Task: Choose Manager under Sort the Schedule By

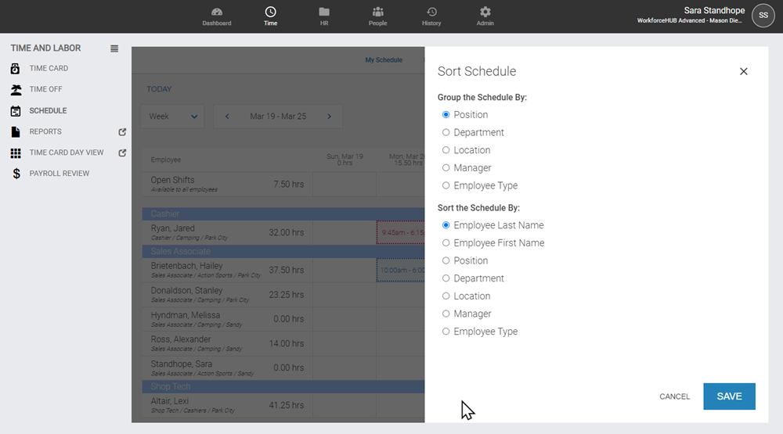Action: (x=446, y=314)
